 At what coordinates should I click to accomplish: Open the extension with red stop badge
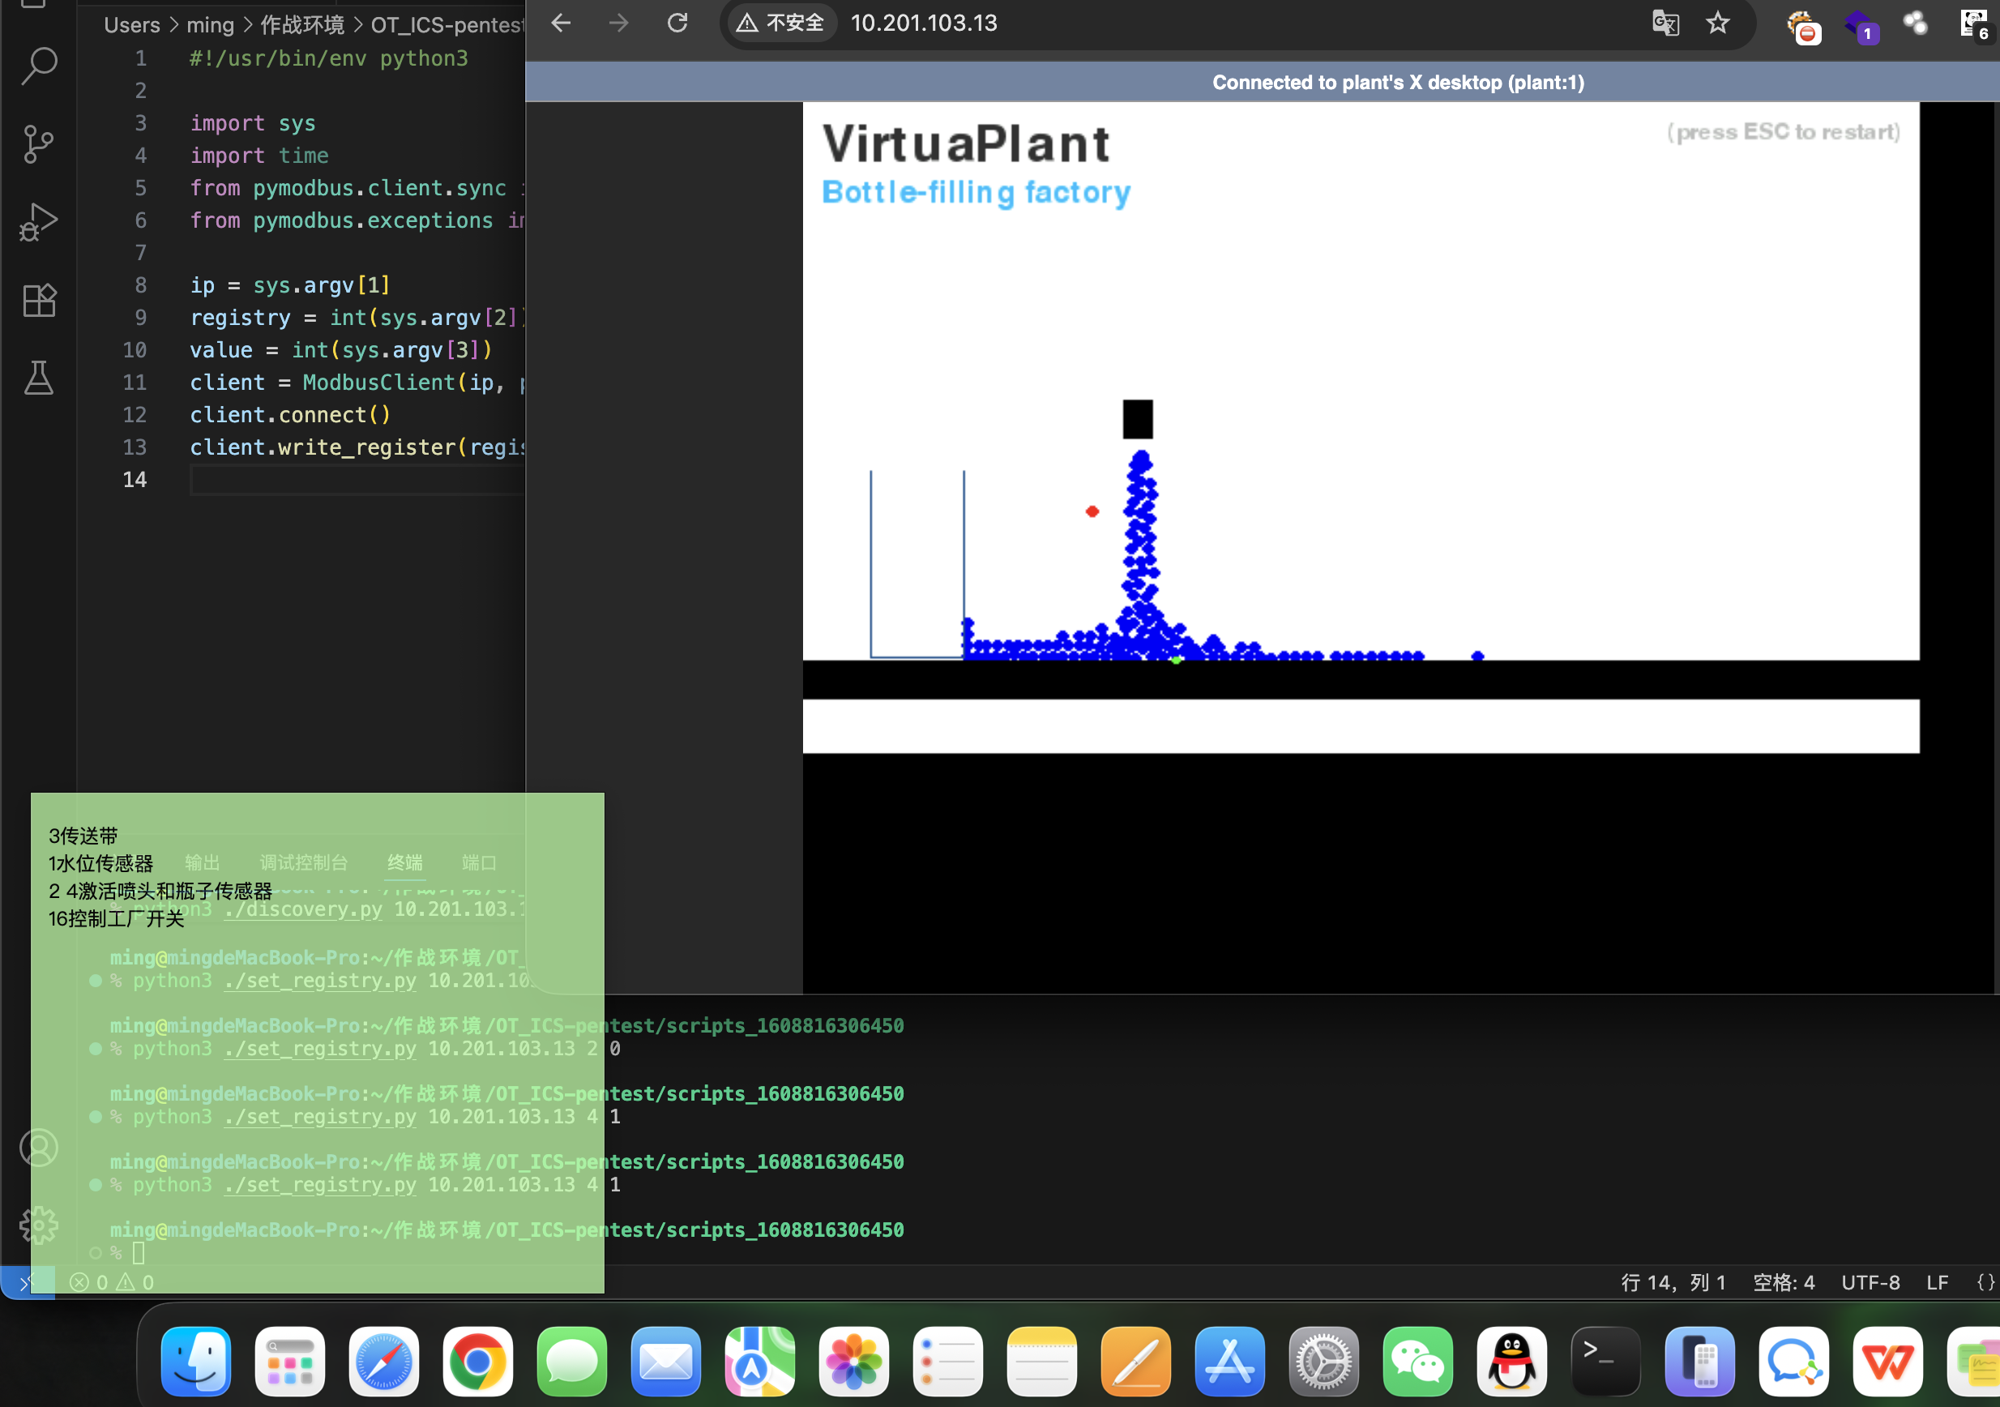pyautogui.click(x=1802, y=26)
